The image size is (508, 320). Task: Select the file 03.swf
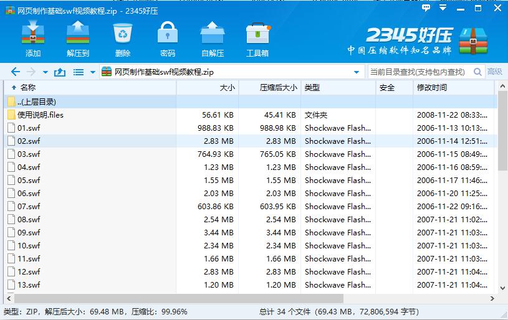29,154
